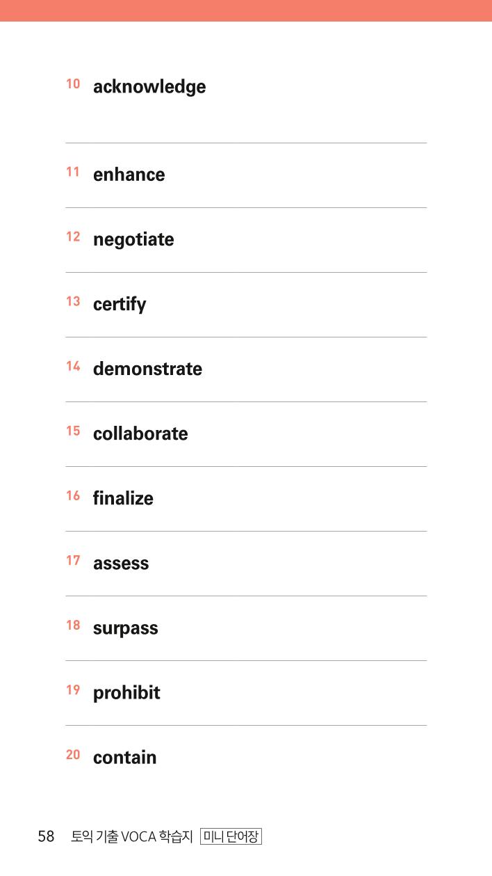The height and width of the screenshot is (876, 492).
Task: Click the number 14 label
Action: pyautogui.click(x=73, y=366)
